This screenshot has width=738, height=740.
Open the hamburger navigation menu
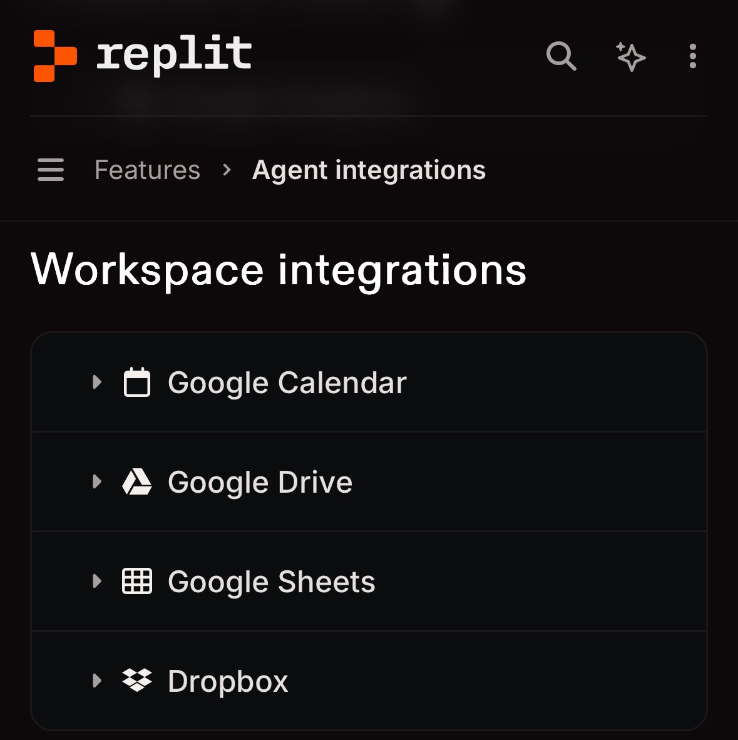pos(50,170)
